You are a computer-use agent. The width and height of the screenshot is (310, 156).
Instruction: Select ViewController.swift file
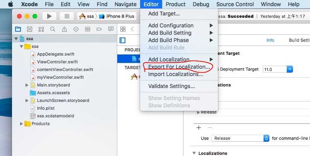[x=57, y=62]
